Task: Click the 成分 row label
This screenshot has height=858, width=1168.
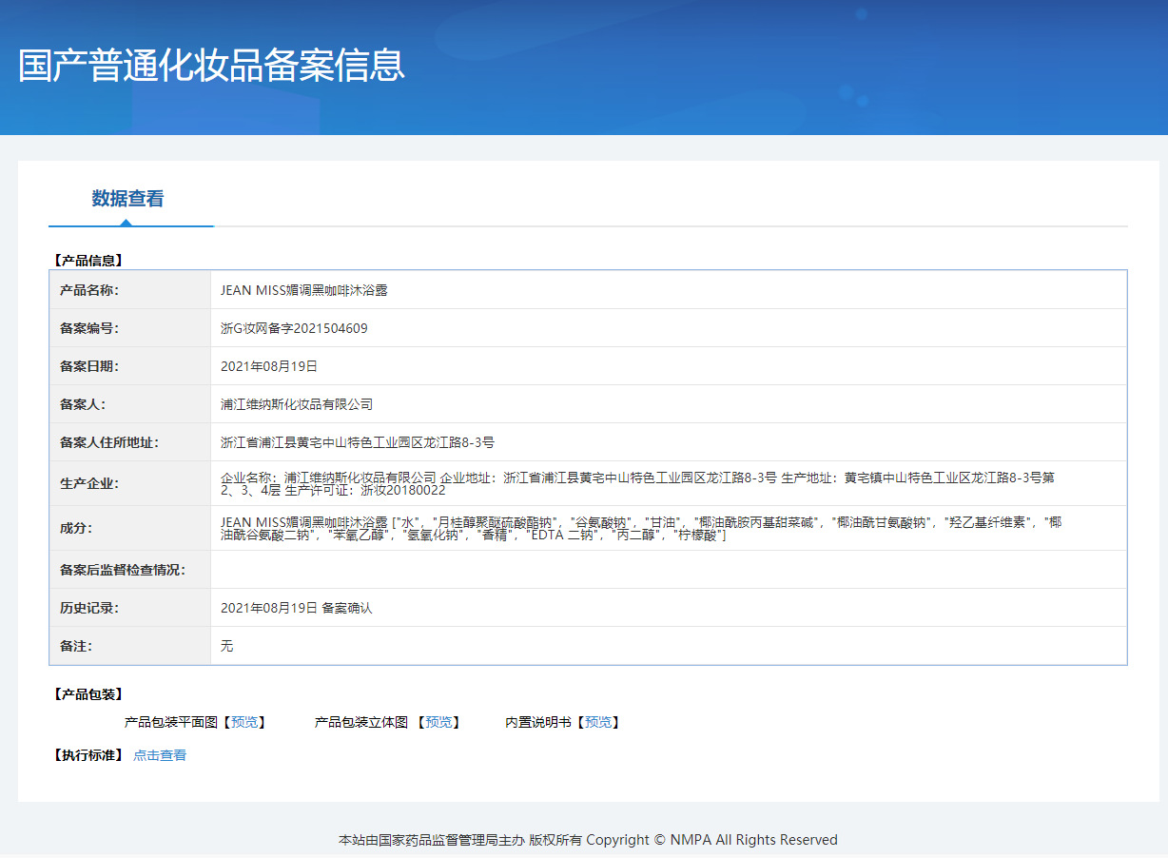Action: [x=76, y=528]
